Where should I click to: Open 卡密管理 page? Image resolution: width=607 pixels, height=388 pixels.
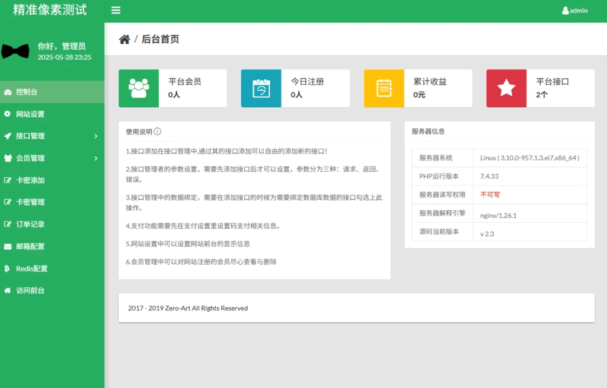[52, 202]
